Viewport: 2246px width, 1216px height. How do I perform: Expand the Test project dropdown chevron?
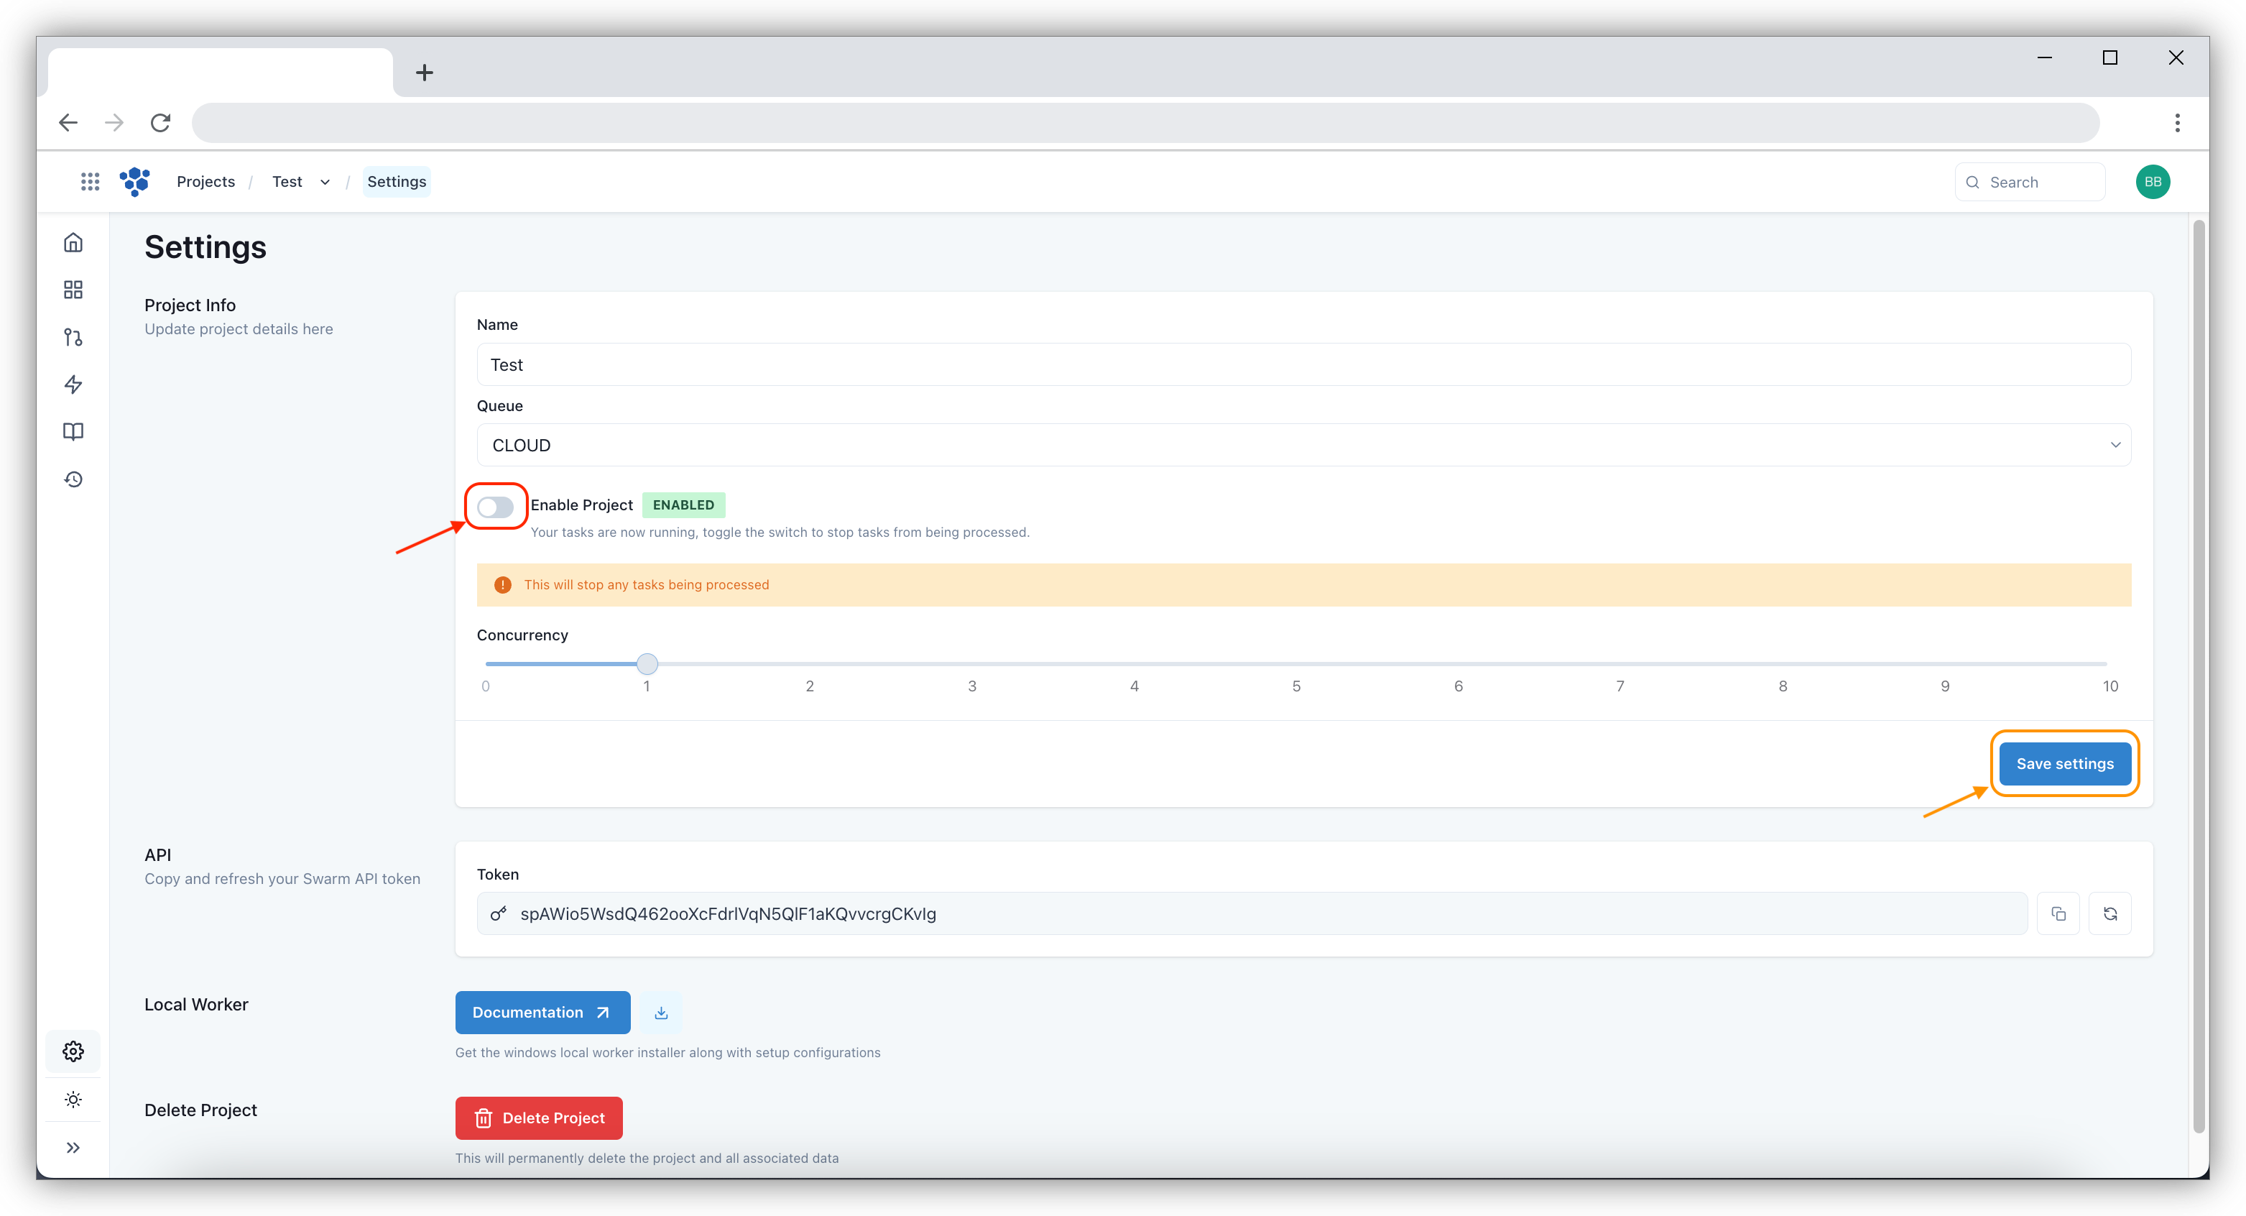point(325,183)
